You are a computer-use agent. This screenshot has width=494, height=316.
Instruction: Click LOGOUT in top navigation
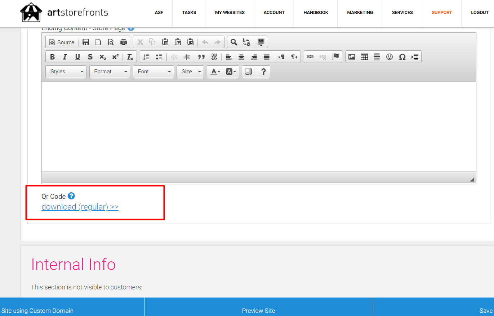coord(480,13)
